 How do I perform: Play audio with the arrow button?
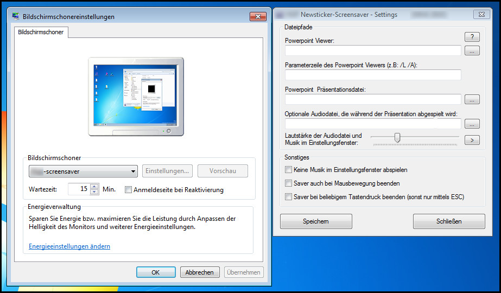[x=472, y=140]
